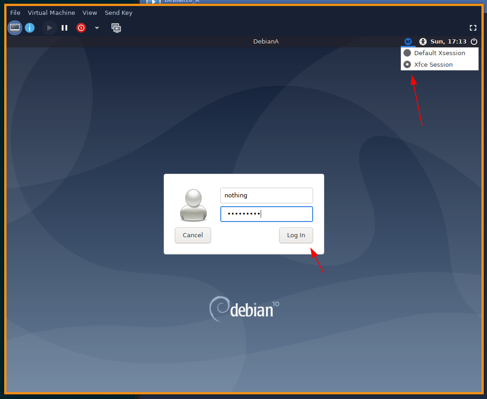This screenshot has width=487, height=399.
Task: Click the username field containing nothing
Action: (x=267, y=196)
